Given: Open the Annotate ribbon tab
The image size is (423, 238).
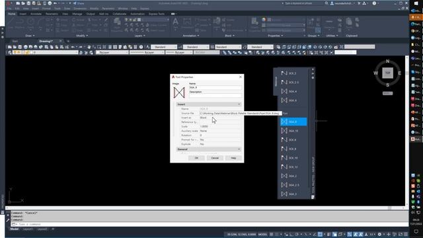Looking at the screenshot, I should (36, 14).
